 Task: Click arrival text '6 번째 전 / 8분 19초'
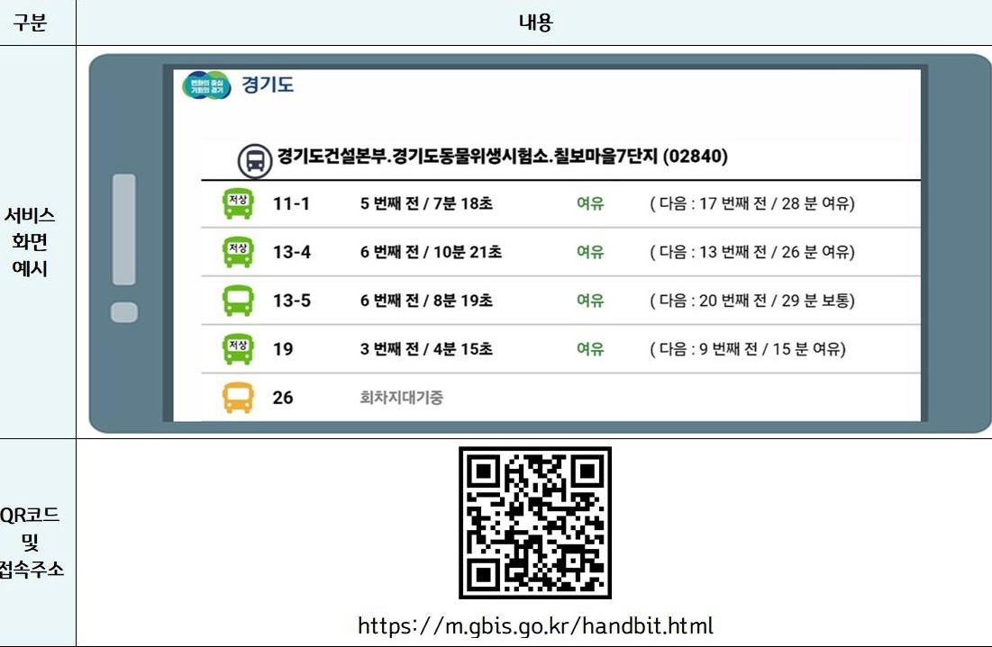[x=426, y=301]
